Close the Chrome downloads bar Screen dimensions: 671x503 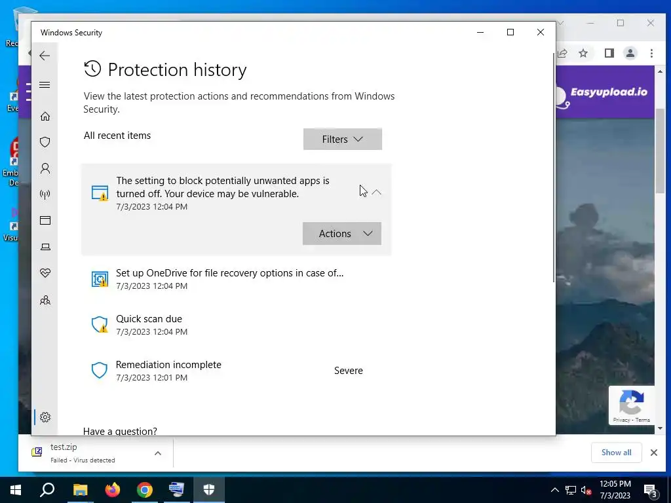654,453
